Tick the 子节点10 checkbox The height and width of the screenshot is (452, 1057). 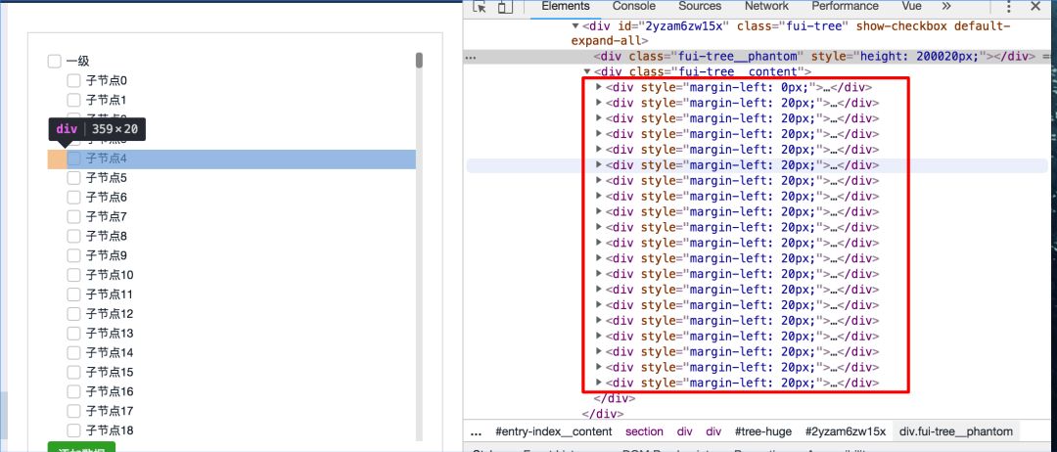(x=74, y=275)
